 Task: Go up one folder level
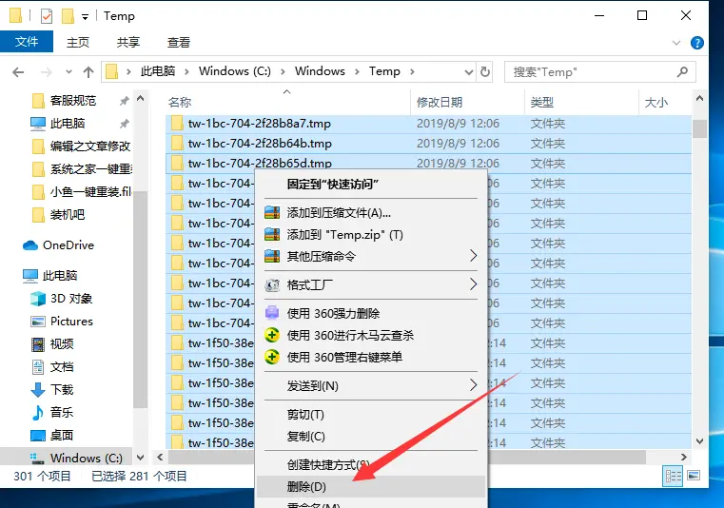pos(88,72)
